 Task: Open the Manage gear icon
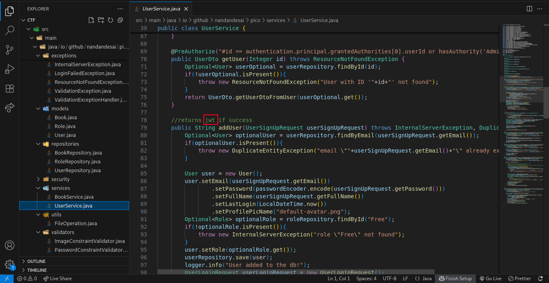point(10,264)
